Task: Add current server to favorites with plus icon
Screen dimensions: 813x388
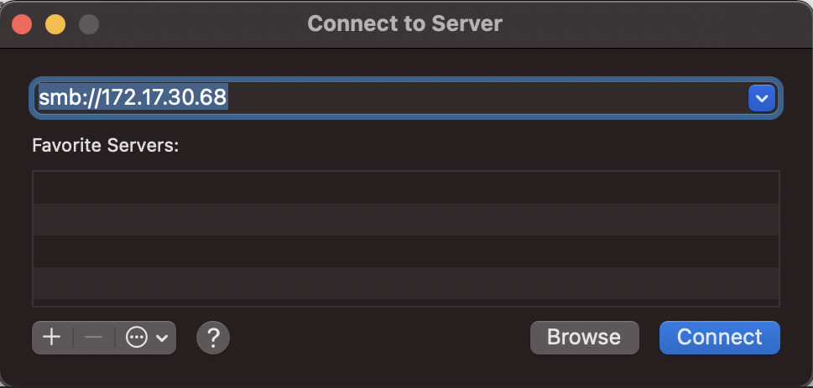Action: [x=52, y=338]
